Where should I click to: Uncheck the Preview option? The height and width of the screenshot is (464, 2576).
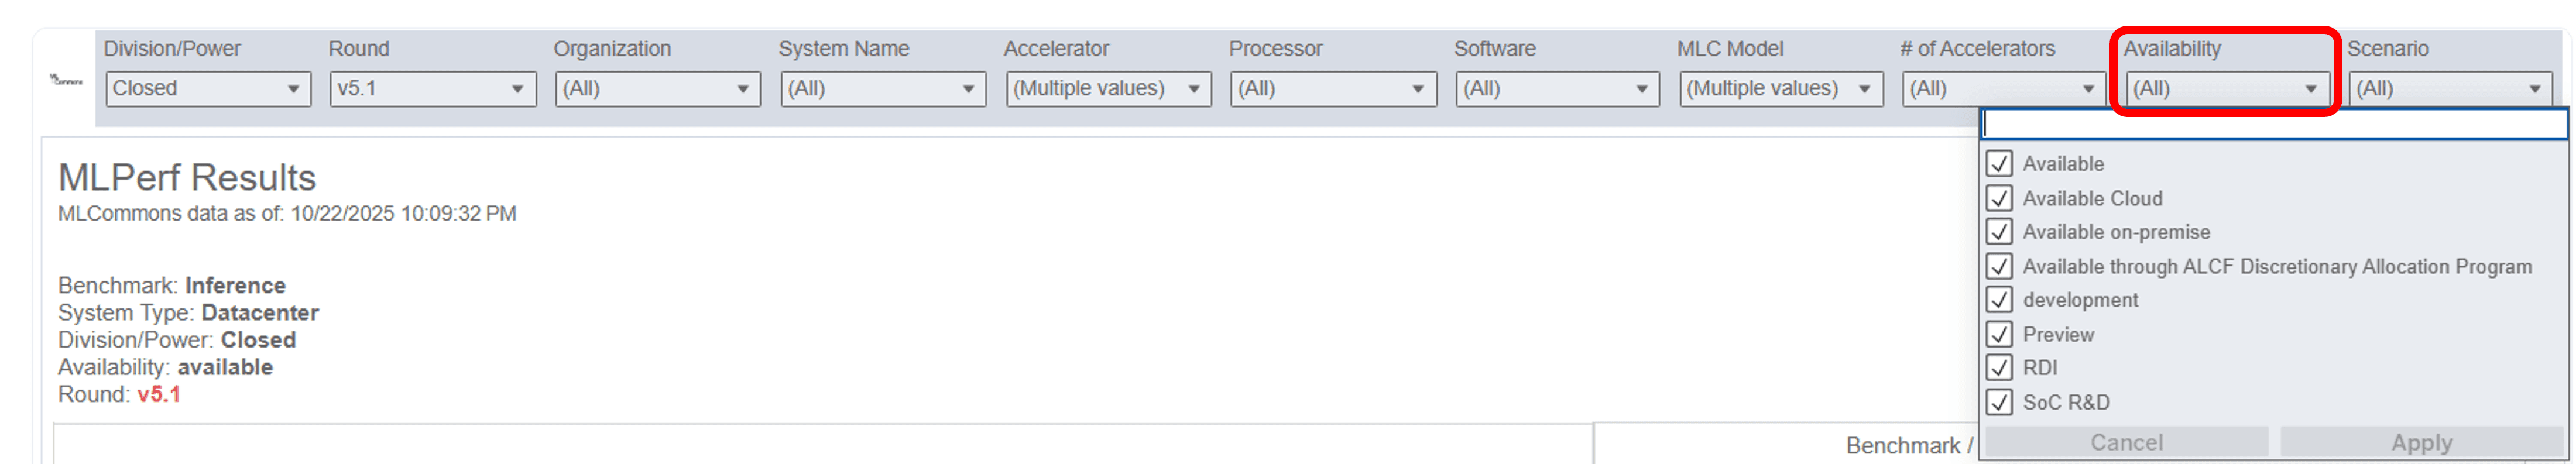pyautogui.click(x=2000, y=334)
